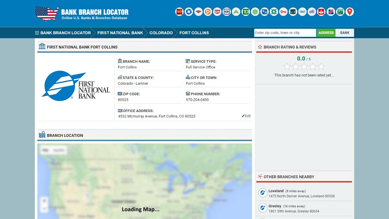This screenshot has width=389, height=219.
Task: Rate the branch two stars
Action: coord(296,67)
